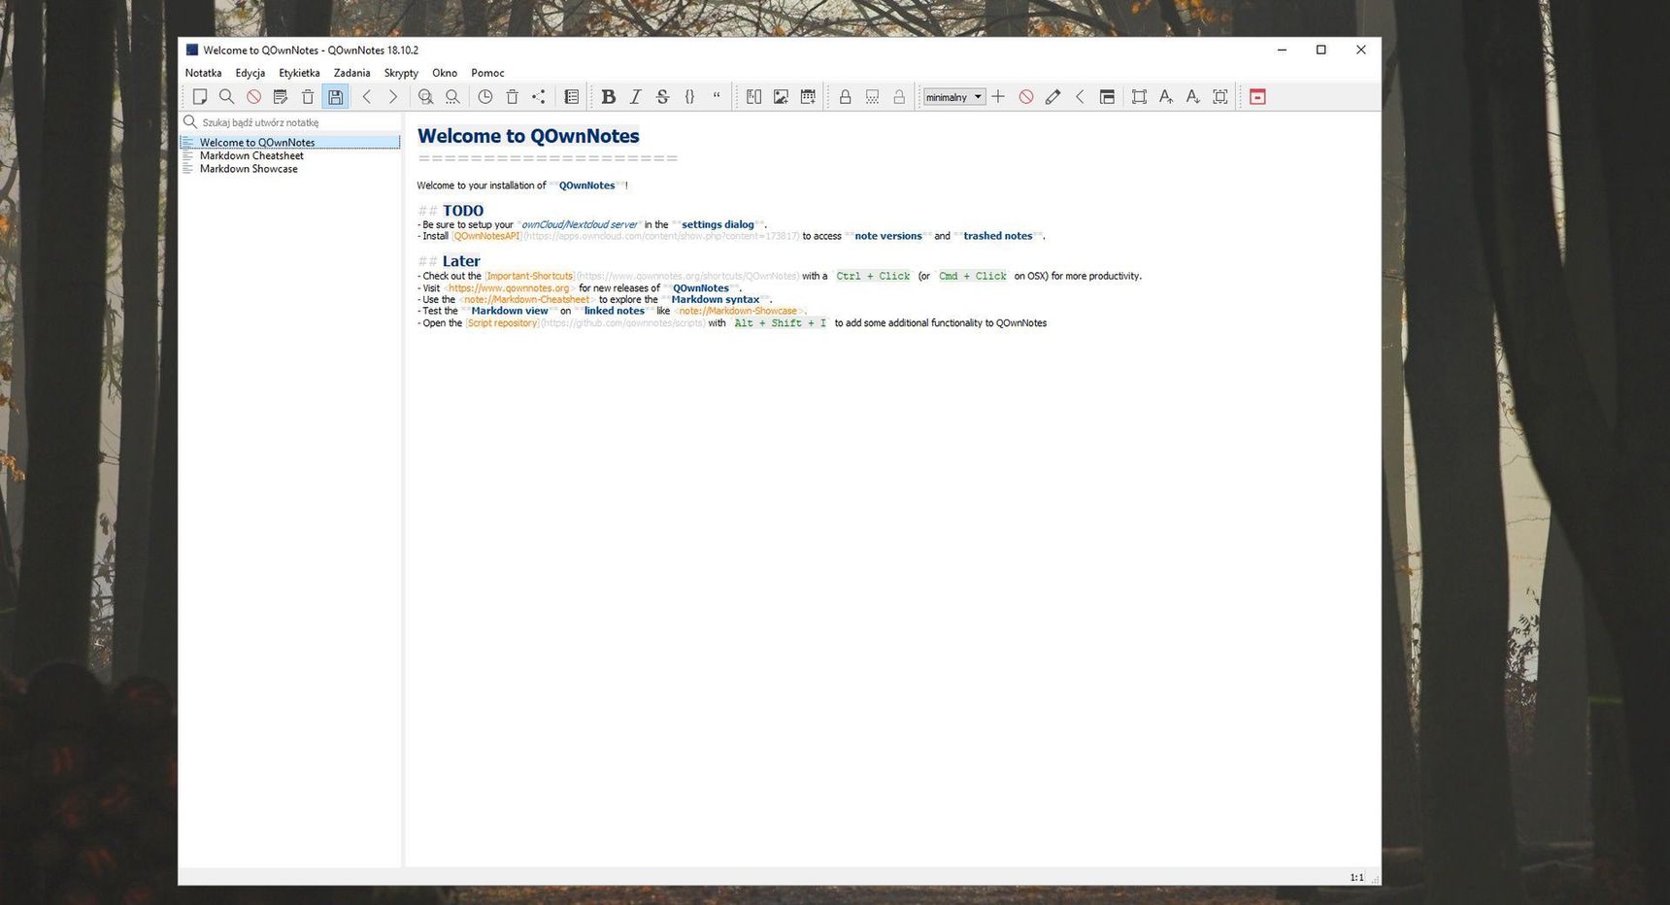The height and width of the screenshot is (905, 1670).
Task: Open the 'minimalny' workspace dropdown
Action: pos(953,97)
